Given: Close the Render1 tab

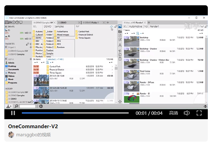Looking at the screenshot, I should click(145, 23).
